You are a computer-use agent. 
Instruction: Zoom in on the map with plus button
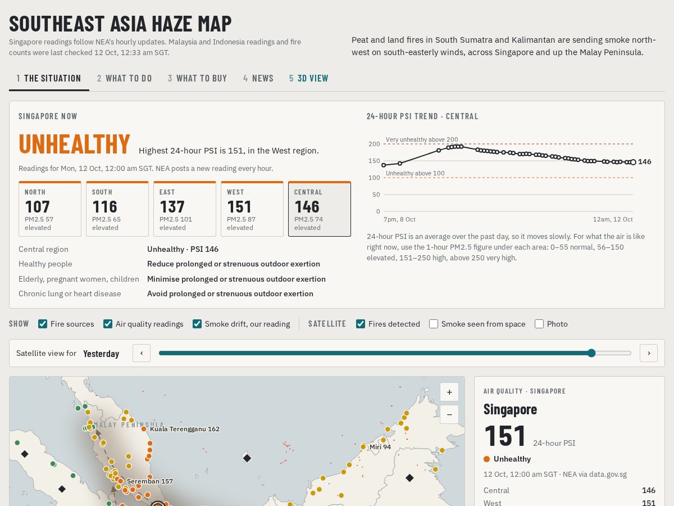[x=449, y=392]
